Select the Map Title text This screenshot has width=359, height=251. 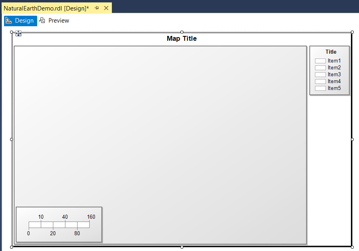(x=182, y=39)
